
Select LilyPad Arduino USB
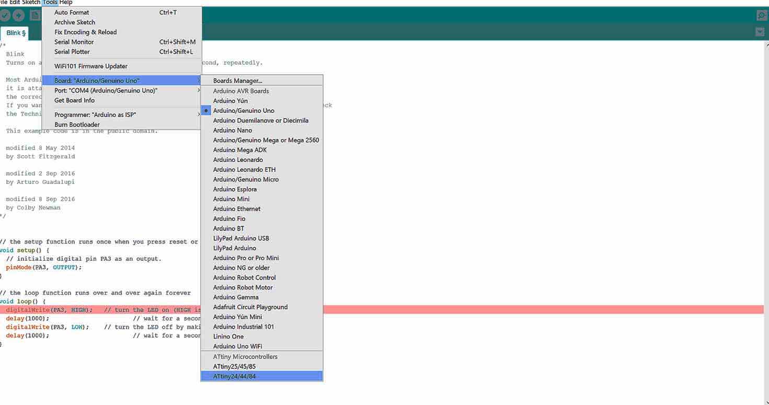(x=262, y=238)
